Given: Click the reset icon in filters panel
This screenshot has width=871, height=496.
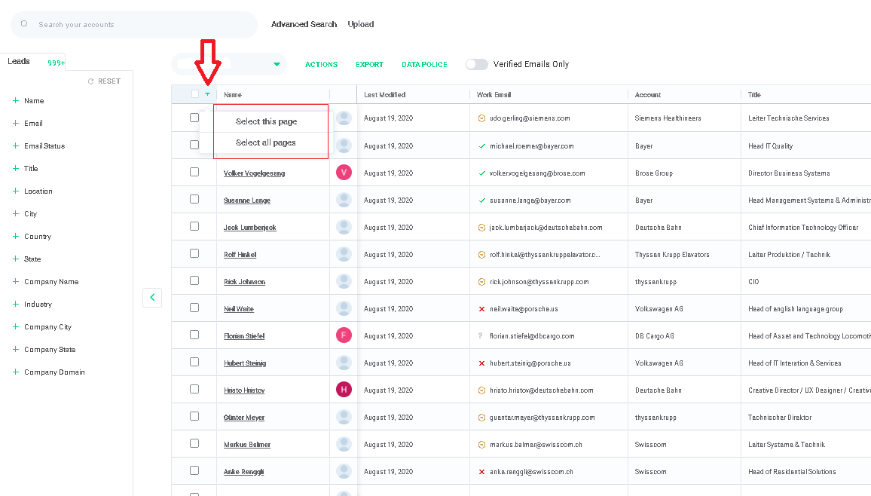Looking at the screenshot, I should coord(91,81).
